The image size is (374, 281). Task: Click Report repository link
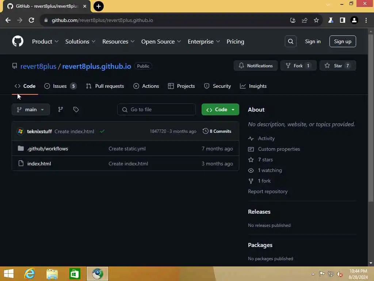[268, 191]
